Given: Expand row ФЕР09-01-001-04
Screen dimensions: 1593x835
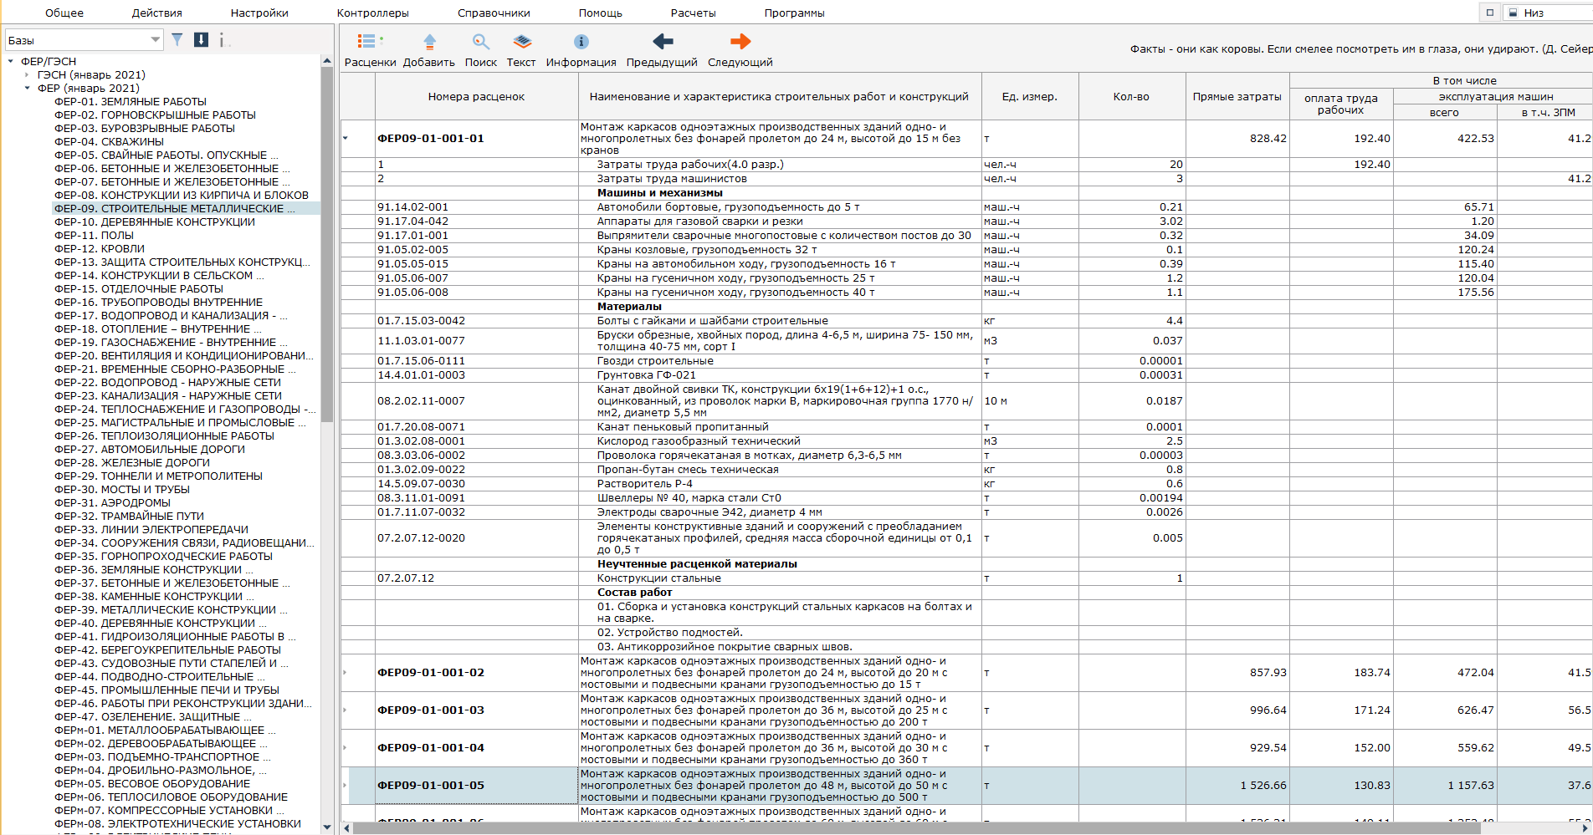Looking at the screenshot, I should (x=346, y=747).
